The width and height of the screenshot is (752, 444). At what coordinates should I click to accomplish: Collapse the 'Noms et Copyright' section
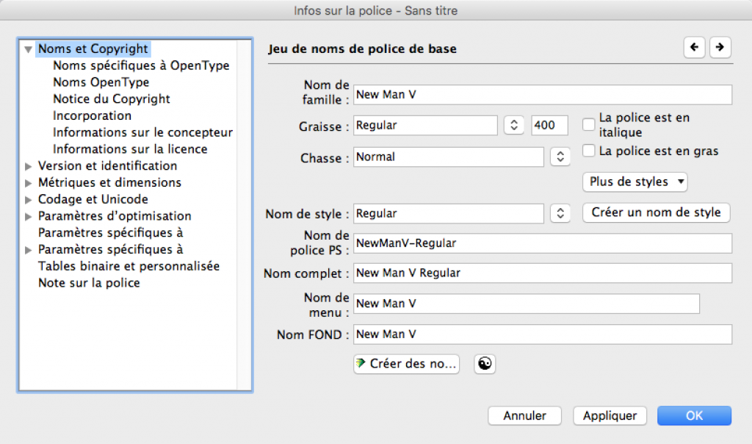29,50
